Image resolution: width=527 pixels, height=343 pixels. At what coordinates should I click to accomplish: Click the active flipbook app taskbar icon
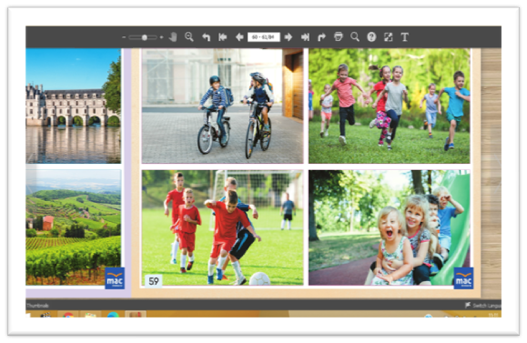click(136, 315)
